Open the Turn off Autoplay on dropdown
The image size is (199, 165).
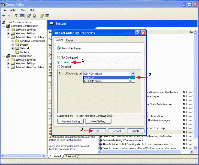133,74
